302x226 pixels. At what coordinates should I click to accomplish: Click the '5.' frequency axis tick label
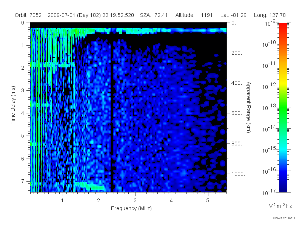(208, 200)
